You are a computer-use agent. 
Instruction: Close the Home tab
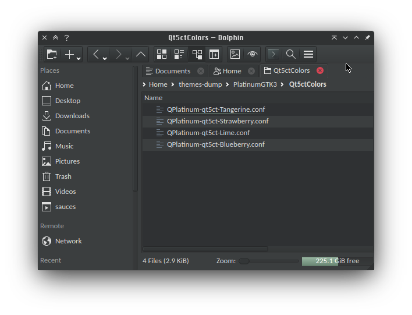pos(251,71)
